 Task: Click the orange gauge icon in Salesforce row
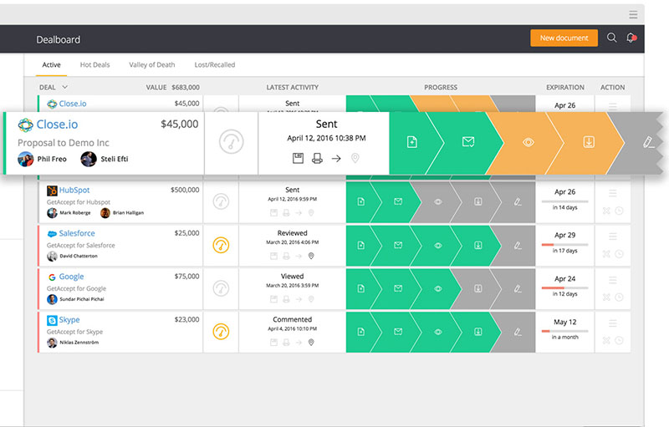tap(221, 245)
